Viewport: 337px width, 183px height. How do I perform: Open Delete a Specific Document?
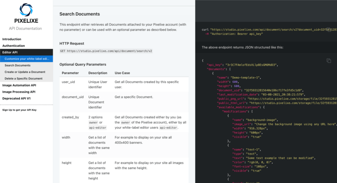27,79
